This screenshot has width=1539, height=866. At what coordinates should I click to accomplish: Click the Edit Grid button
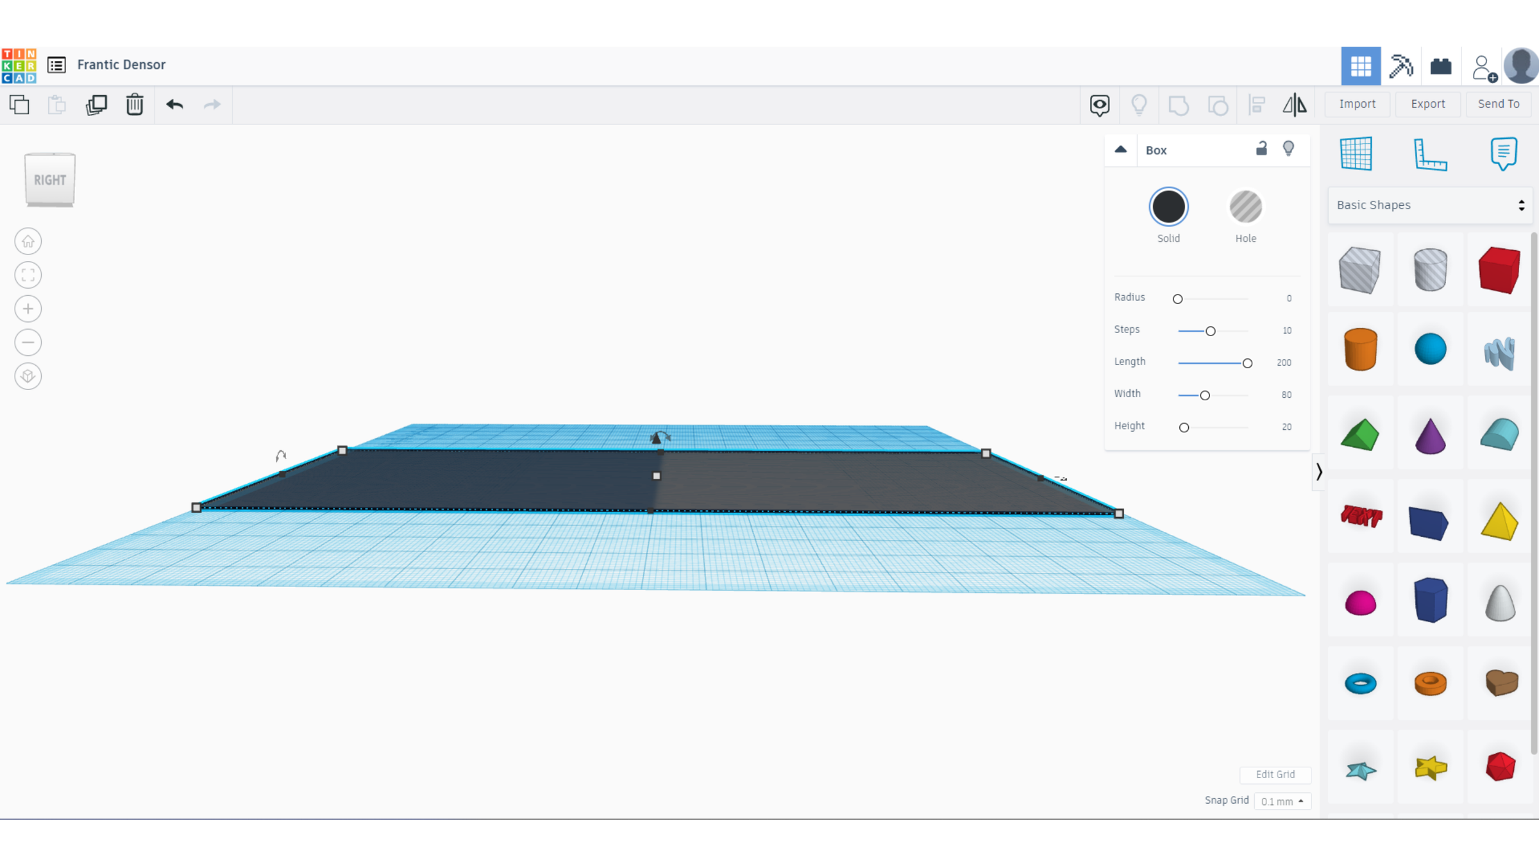click(1275, 774)
